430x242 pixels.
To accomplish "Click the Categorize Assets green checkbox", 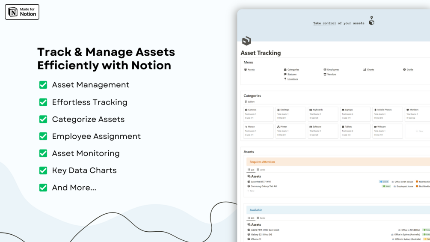I will click(x=43, y=119).
